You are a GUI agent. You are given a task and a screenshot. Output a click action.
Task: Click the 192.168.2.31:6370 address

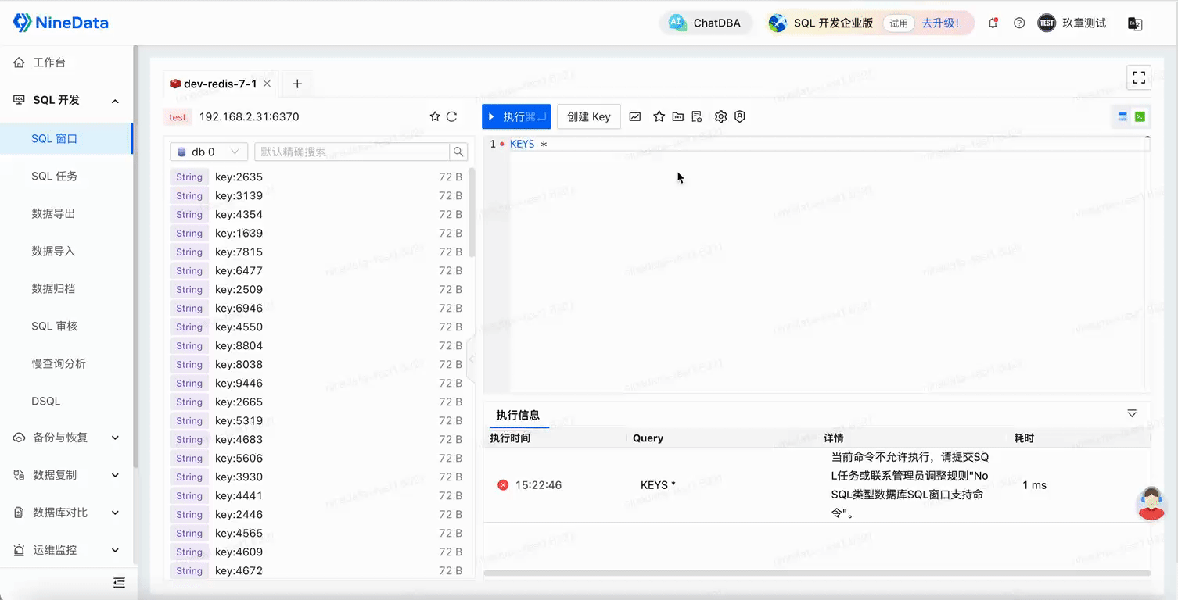coord(250,116)
